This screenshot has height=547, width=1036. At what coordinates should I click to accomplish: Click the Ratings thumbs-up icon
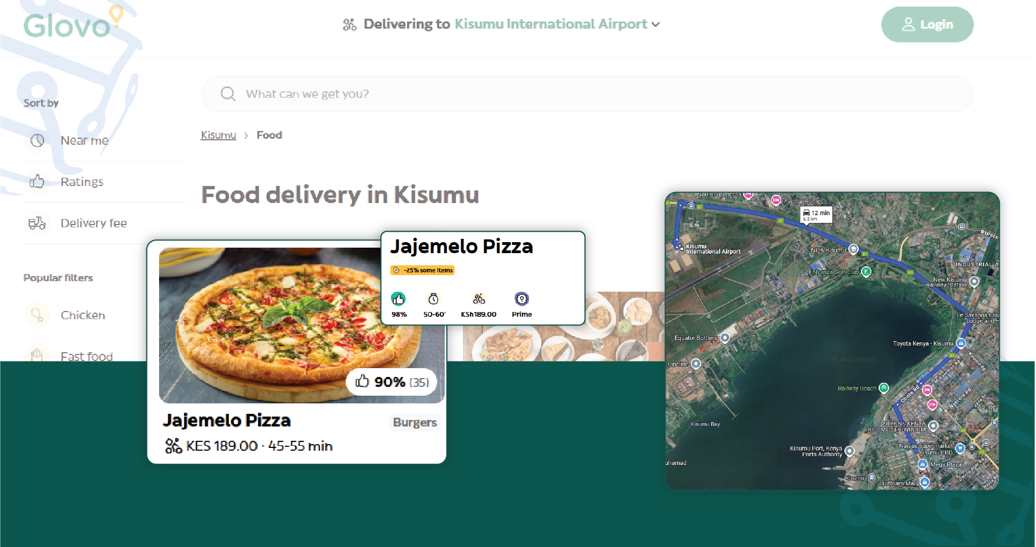click(x=37, y=181)
